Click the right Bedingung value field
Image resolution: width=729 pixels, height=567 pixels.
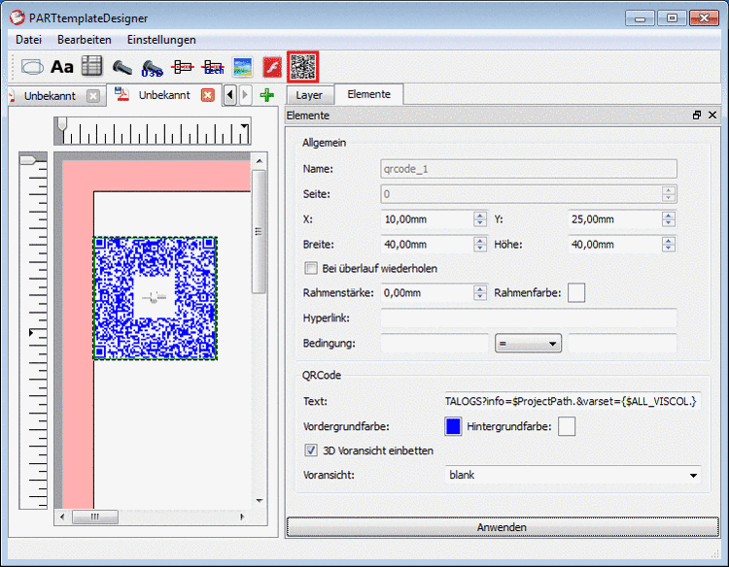(622, 344)
